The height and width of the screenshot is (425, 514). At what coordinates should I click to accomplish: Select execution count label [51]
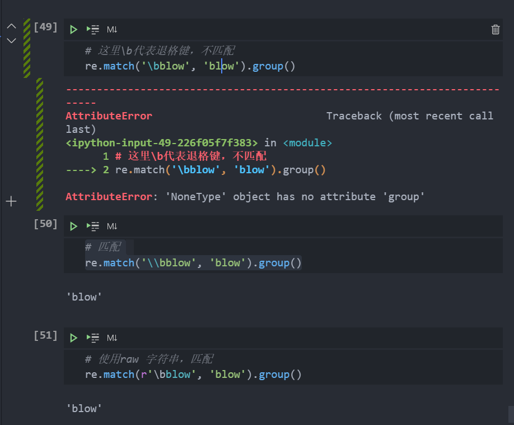[45, 335]
